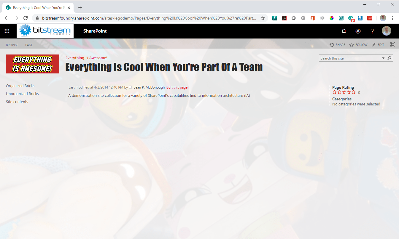399x239 pixels.
Task: Click the page title heading text
Action: click(164, 67)
